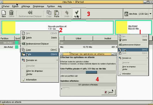Expand Formater en submenu in left menu
This screenshot has height=105, width=153.
[40, 60]
